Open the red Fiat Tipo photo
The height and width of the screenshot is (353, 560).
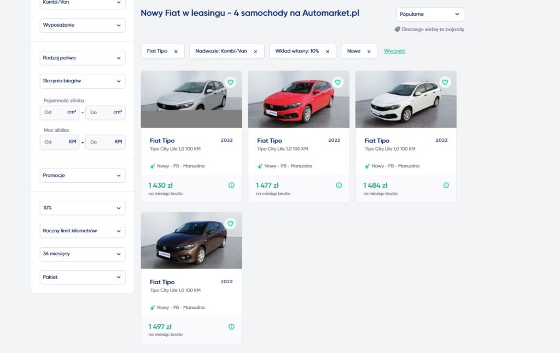(299, 99)
